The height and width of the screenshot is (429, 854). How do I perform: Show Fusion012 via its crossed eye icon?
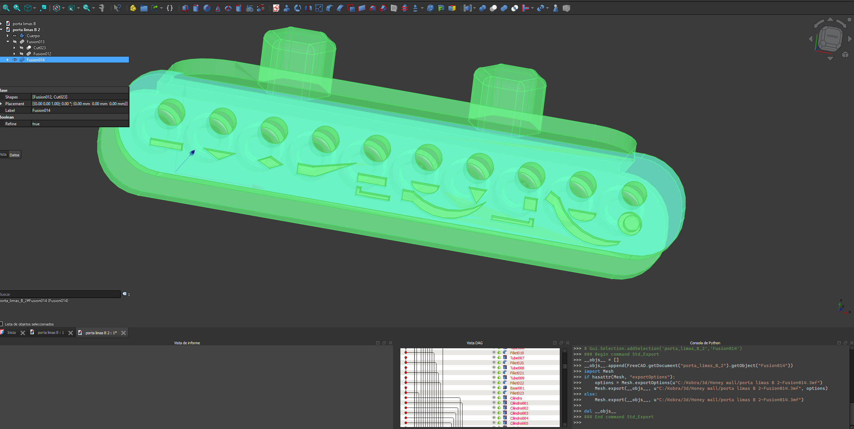coord(21,54)
